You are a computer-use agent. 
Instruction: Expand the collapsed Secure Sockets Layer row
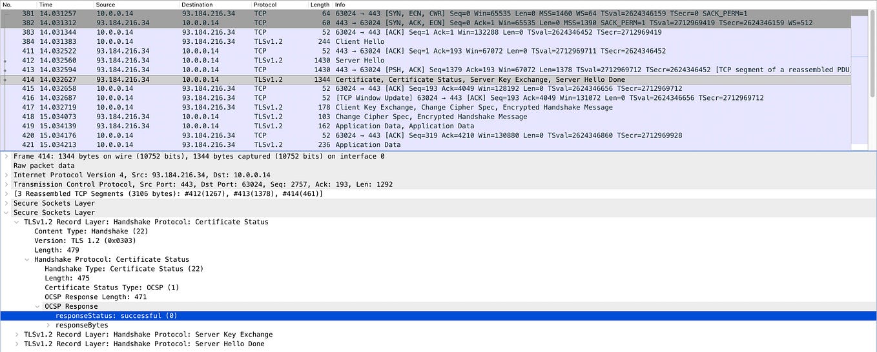click(x=6, y=203)
